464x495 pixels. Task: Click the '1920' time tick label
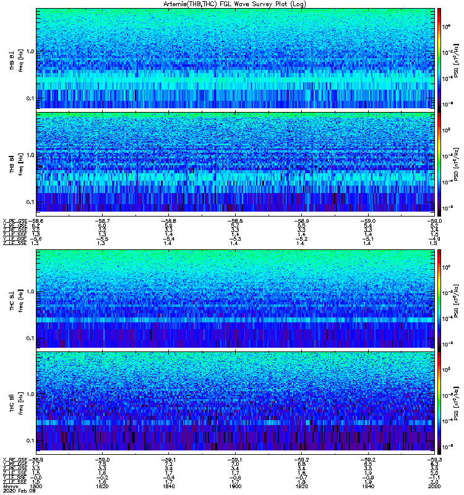click(x=301, y=486)
